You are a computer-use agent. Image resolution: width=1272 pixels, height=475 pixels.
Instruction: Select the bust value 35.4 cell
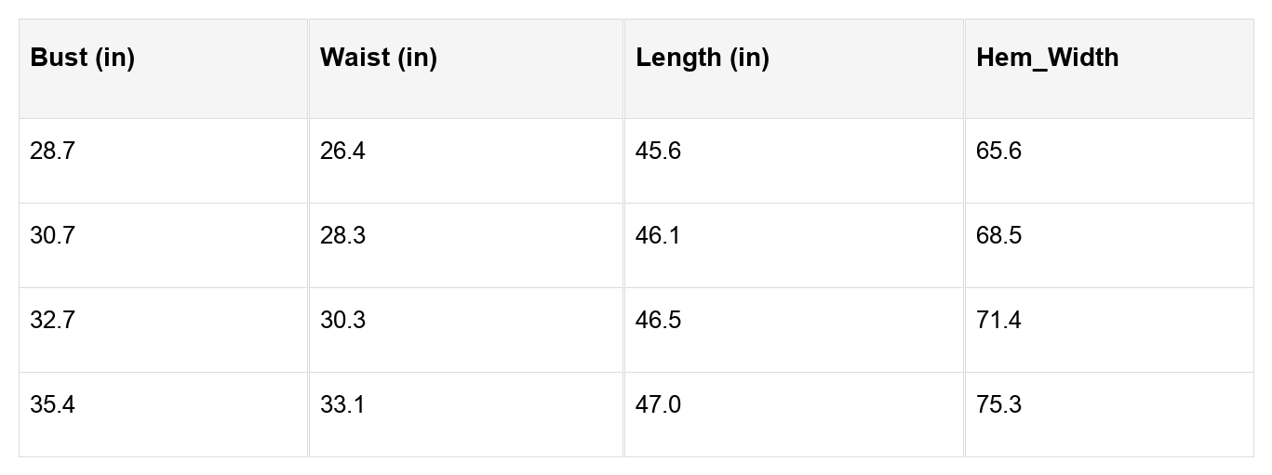52,405
